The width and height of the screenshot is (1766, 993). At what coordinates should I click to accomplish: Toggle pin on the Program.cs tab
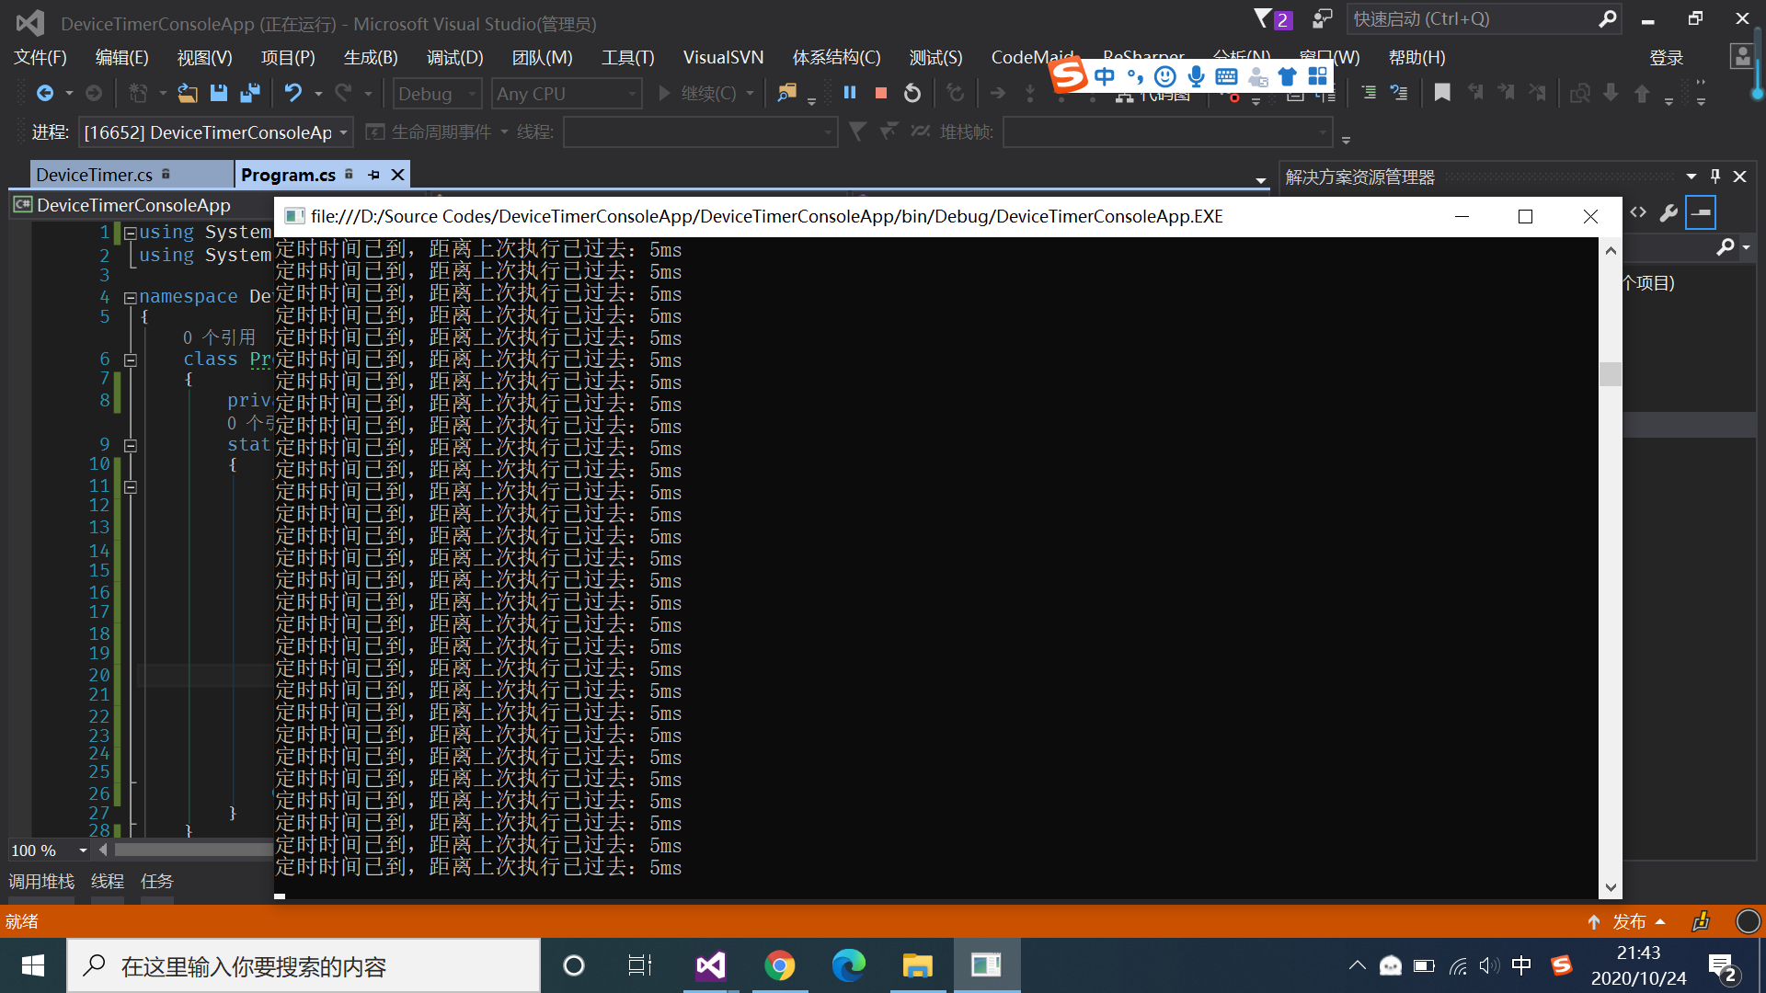pos(373,175)
